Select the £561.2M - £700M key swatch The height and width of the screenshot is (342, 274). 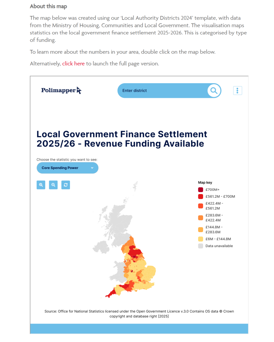coord(201,196)
